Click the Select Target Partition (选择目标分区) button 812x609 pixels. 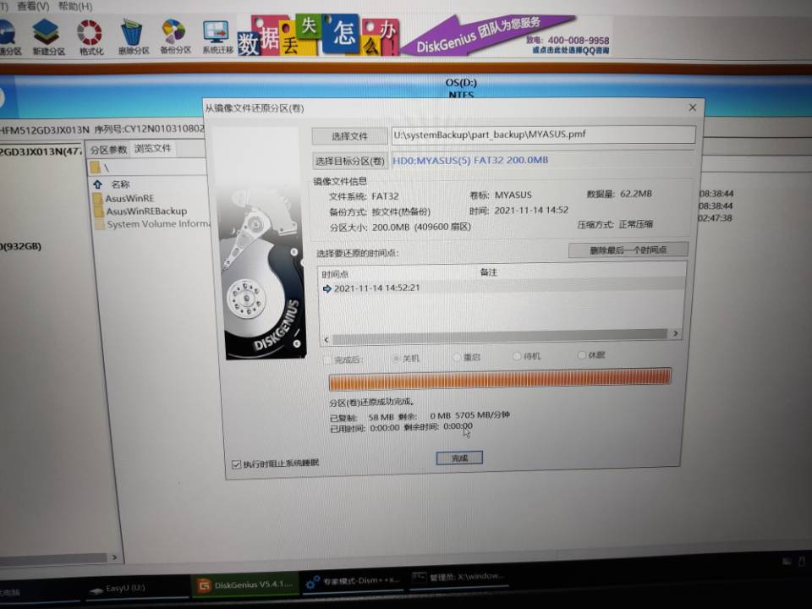tap(350, 161)
